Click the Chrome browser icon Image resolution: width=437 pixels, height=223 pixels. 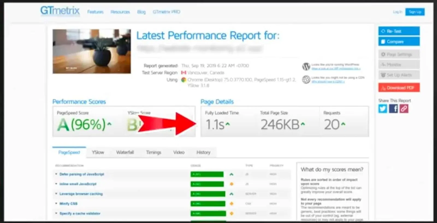184,80
